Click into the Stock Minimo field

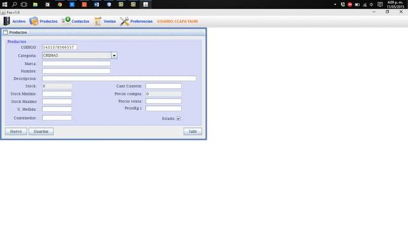pyautogui.click(x=57, y=94)
